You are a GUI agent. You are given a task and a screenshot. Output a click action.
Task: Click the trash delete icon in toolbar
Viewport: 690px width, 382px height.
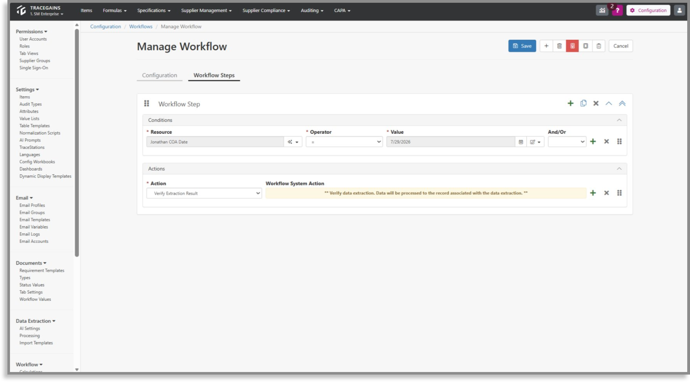pos(559,46)
